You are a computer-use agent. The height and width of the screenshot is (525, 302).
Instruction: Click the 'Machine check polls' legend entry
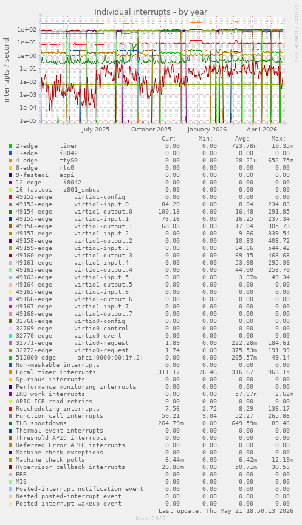coord(50,460)
